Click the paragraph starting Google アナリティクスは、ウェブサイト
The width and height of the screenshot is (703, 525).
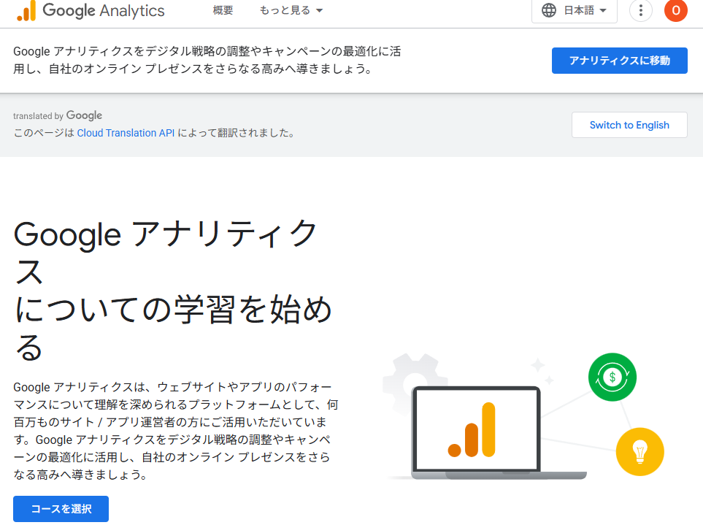[x=176, y=431]
